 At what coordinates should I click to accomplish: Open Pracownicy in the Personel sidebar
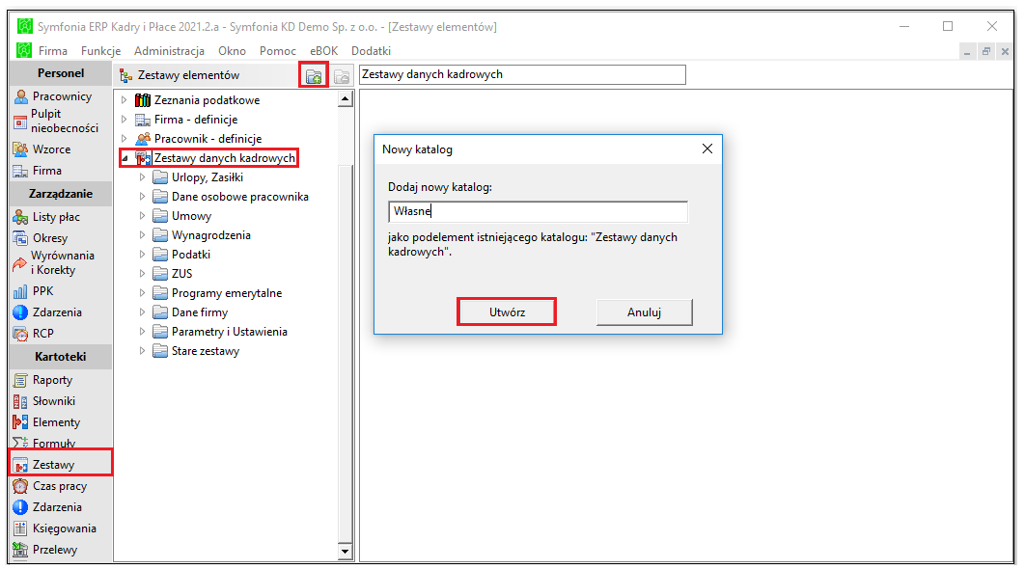pyautogui.click(x=54, y=96)
